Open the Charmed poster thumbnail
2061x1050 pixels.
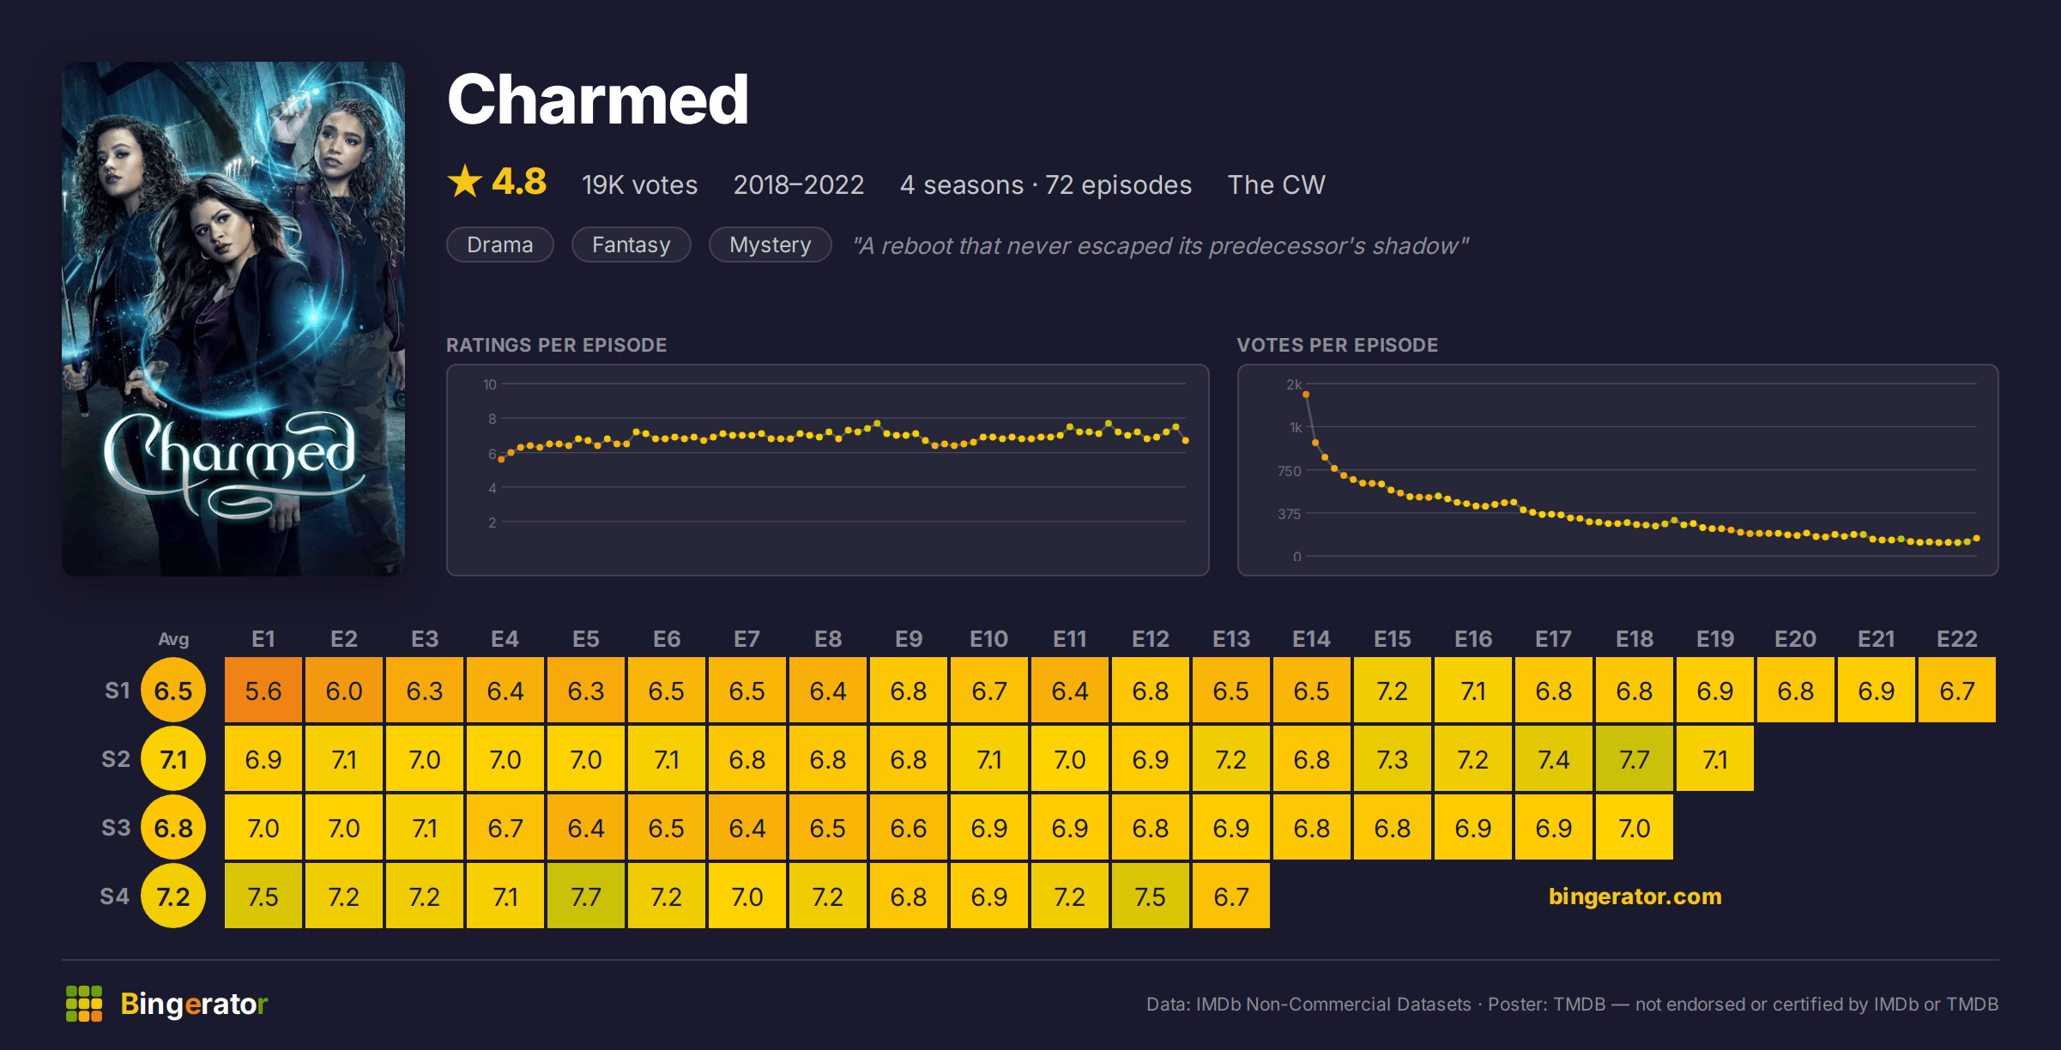tap(233, 318)
